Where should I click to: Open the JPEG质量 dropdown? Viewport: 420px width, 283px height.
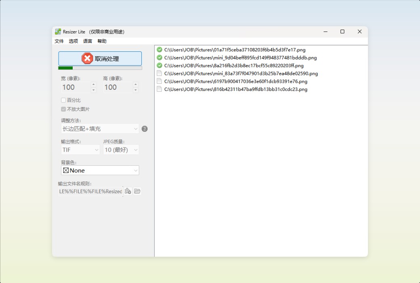click(x=120, y=150)
